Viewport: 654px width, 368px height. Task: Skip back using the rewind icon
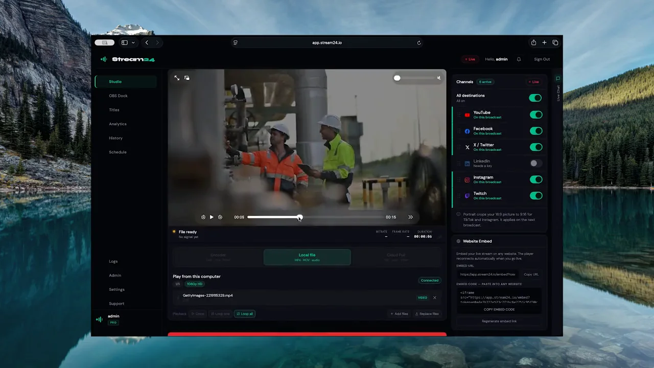click(x=203, y=217)
